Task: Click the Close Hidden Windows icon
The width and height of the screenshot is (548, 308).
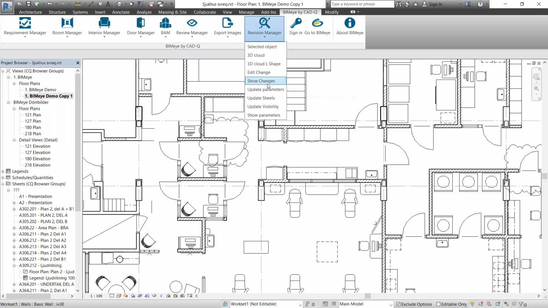Action: [152, 4]
